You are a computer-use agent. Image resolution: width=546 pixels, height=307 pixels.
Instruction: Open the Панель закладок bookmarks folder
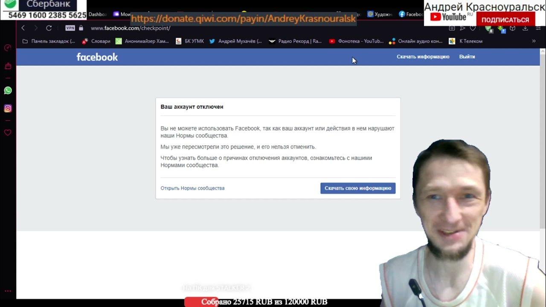(x=49, y=41)
